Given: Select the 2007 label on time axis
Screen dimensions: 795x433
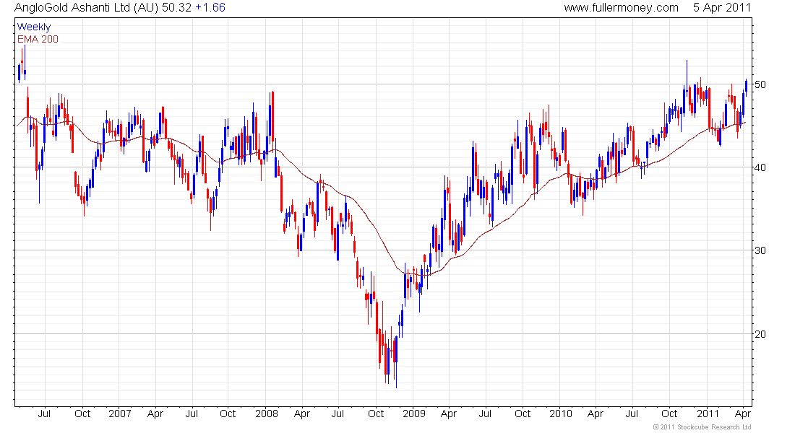Looking at the screenshot, I should [119, 414].
